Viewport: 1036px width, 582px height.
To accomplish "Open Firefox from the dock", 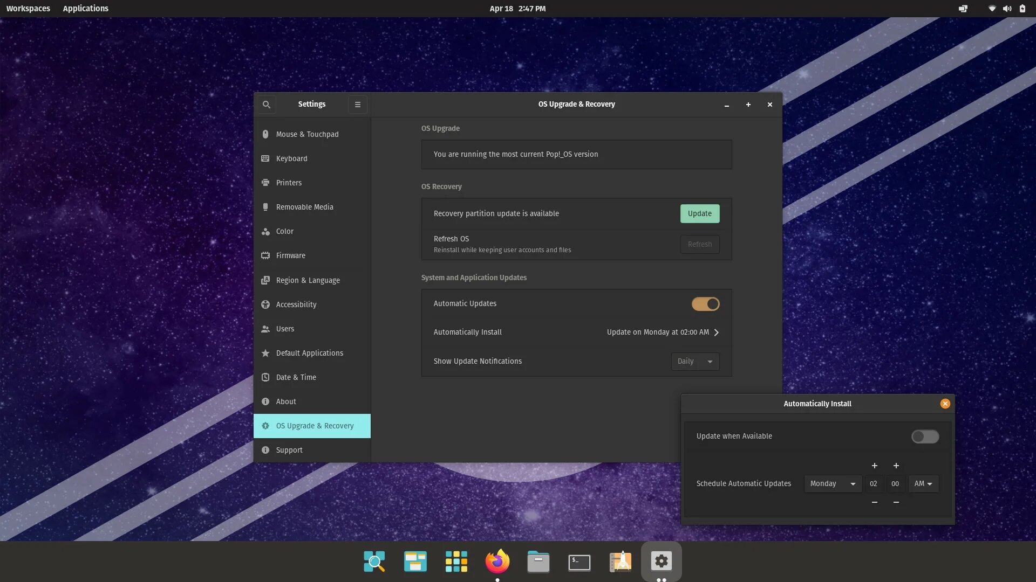I will point(497,562).
